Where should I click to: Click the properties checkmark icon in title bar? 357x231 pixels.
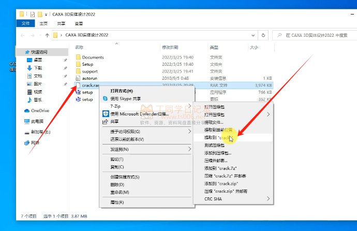coord(32,15)
